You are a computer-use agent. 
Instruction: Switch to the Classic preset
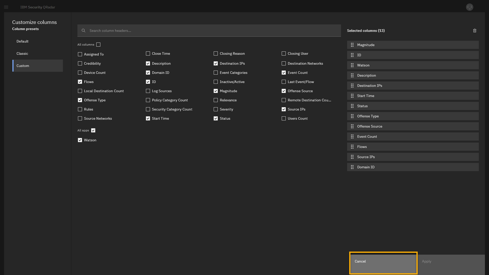[22, 53]
